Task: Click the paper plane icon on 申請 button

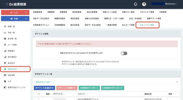Action: pyautogui.click(x=11, y=19)
